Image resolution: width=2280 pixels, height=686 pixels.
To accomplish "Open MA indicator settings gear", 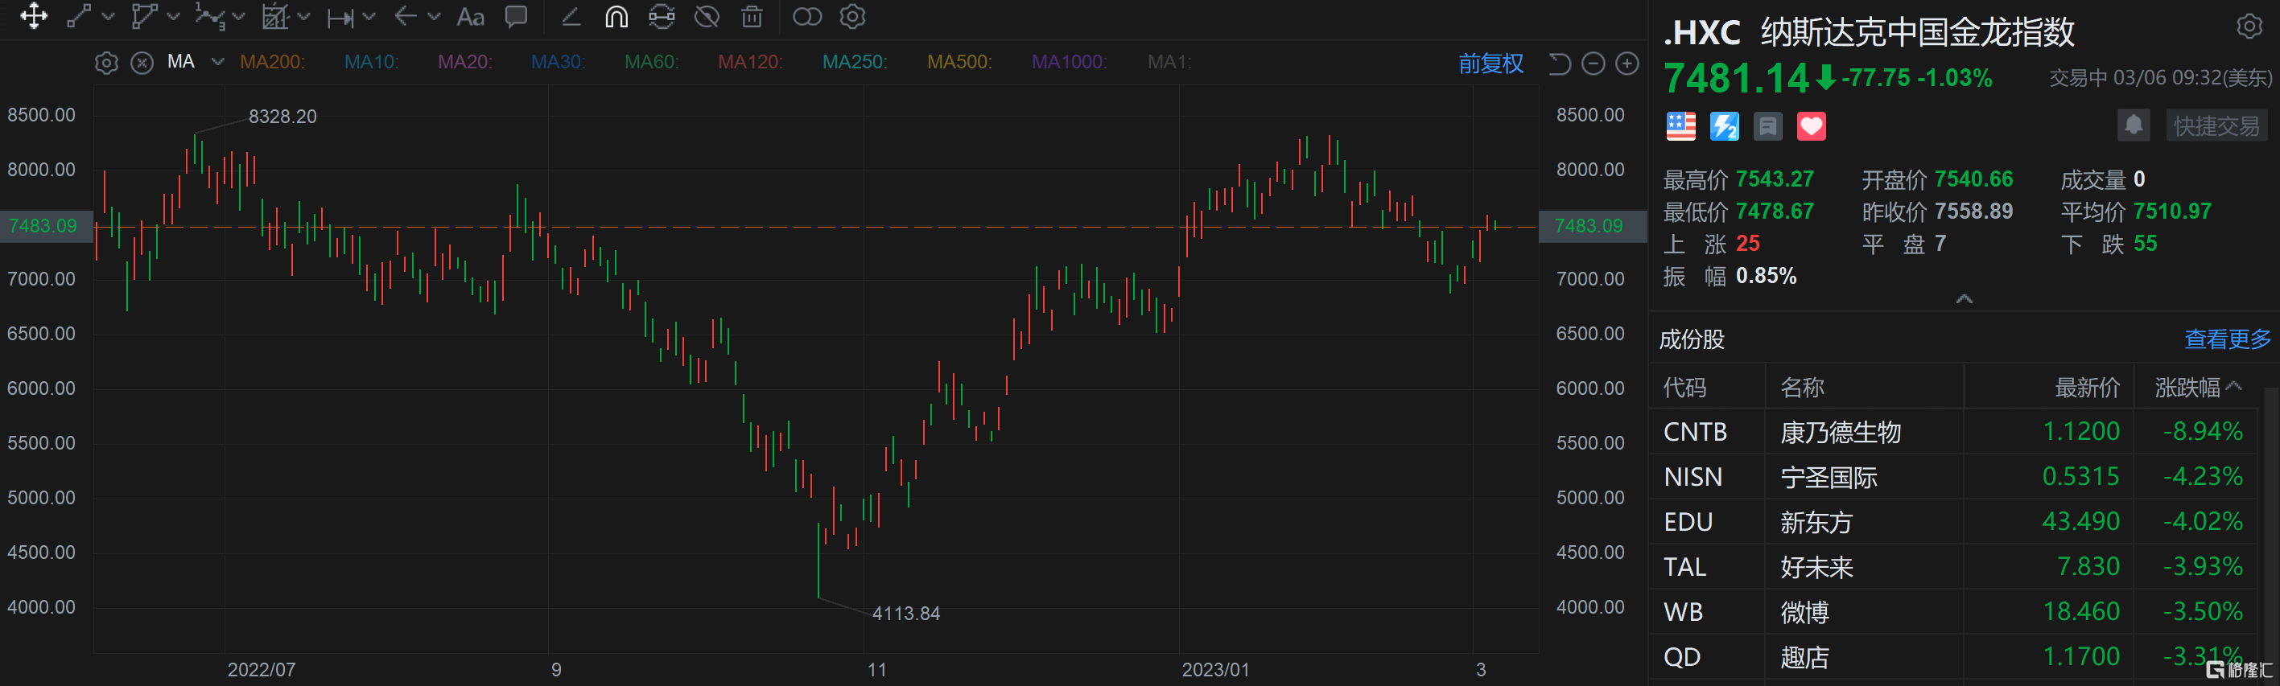I will tap(106, 63).
